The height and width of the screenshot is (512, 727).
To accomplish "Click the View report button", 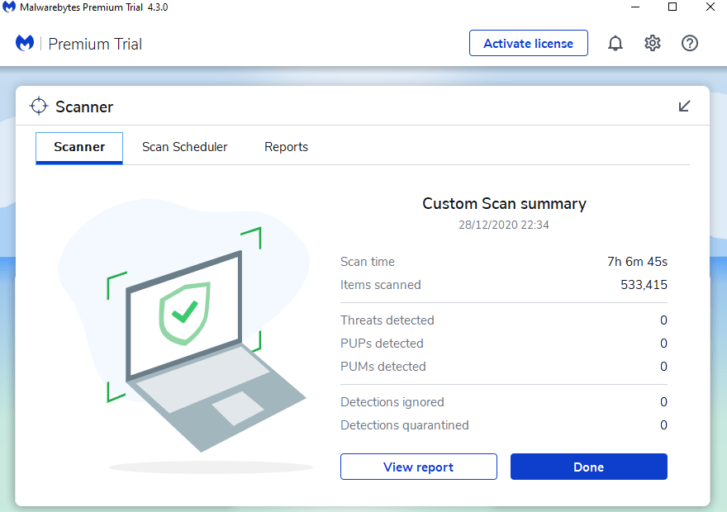I will [419, 467].
